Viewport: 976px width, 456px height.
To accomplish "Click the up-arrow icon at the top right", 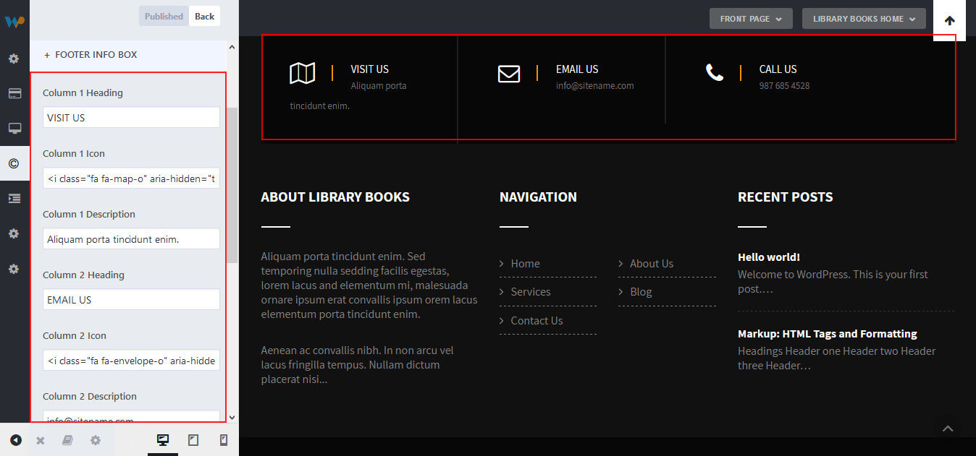I will (x=949, y=20).
